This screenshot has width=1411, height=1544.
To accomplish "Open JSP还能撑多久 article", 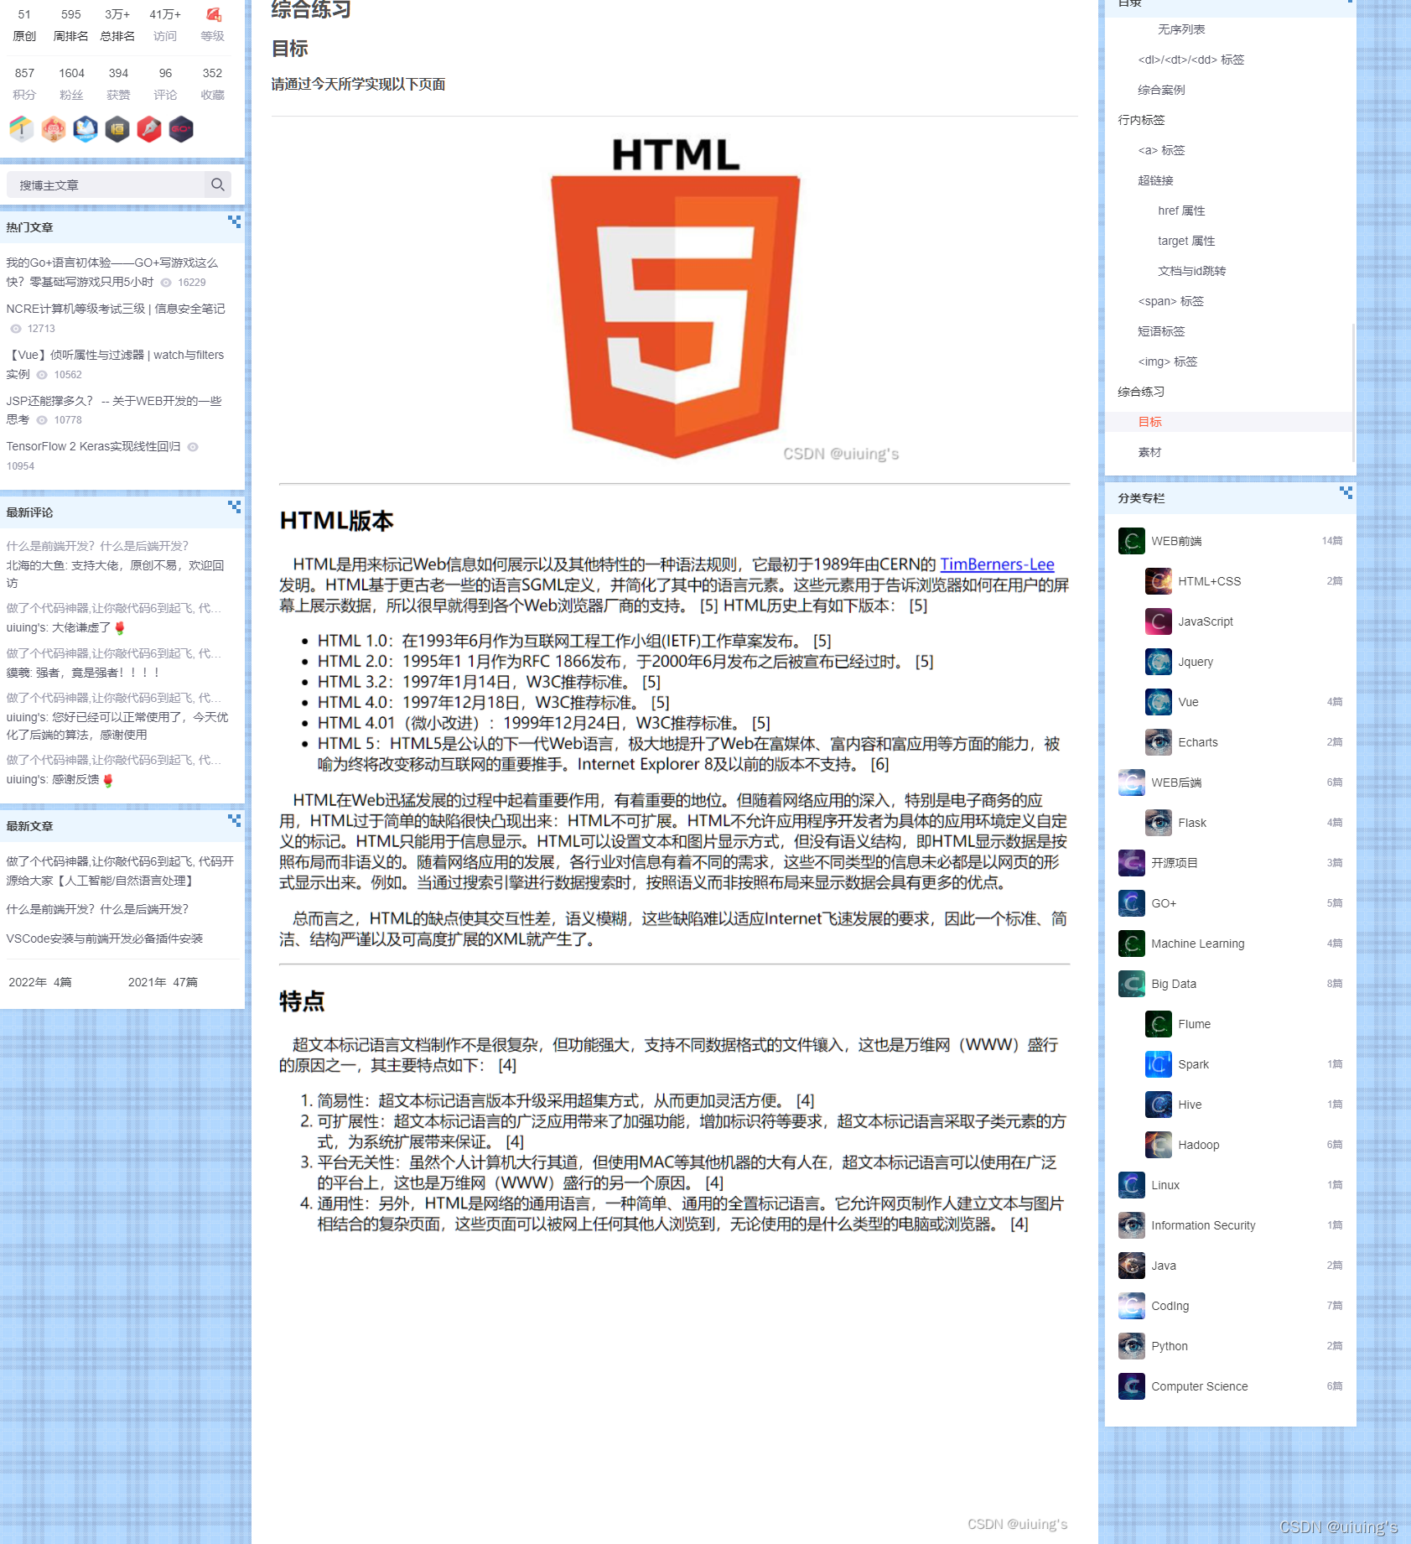I will click(114, 410).
